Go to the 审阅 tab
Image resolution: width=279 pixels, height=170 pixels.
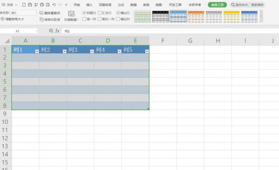146,5
